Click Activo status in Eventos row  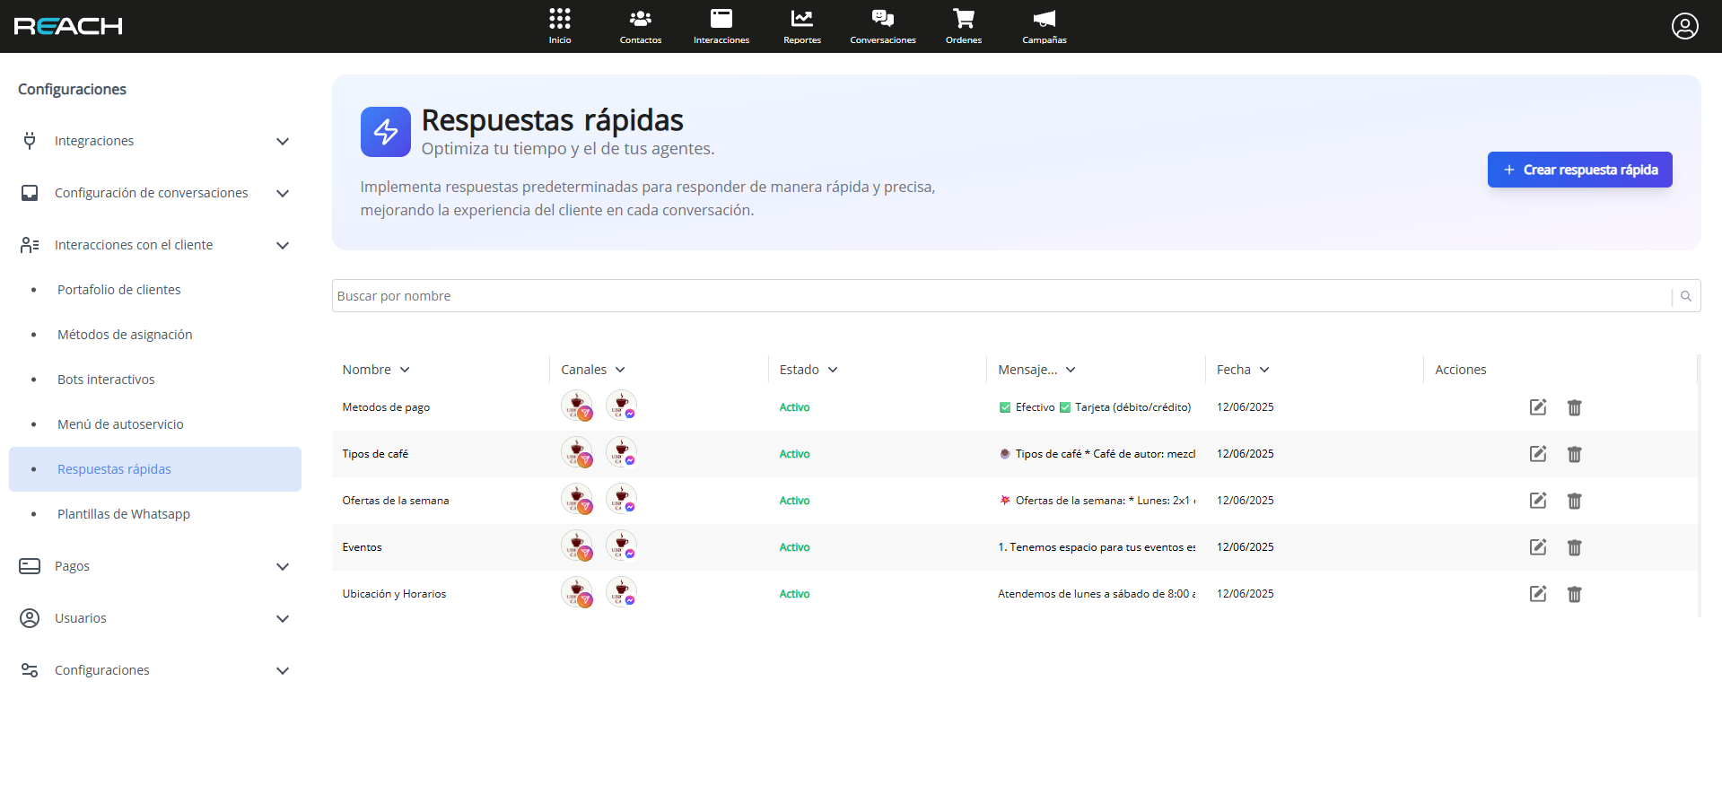pyautogui.click(x=794, y=547)
